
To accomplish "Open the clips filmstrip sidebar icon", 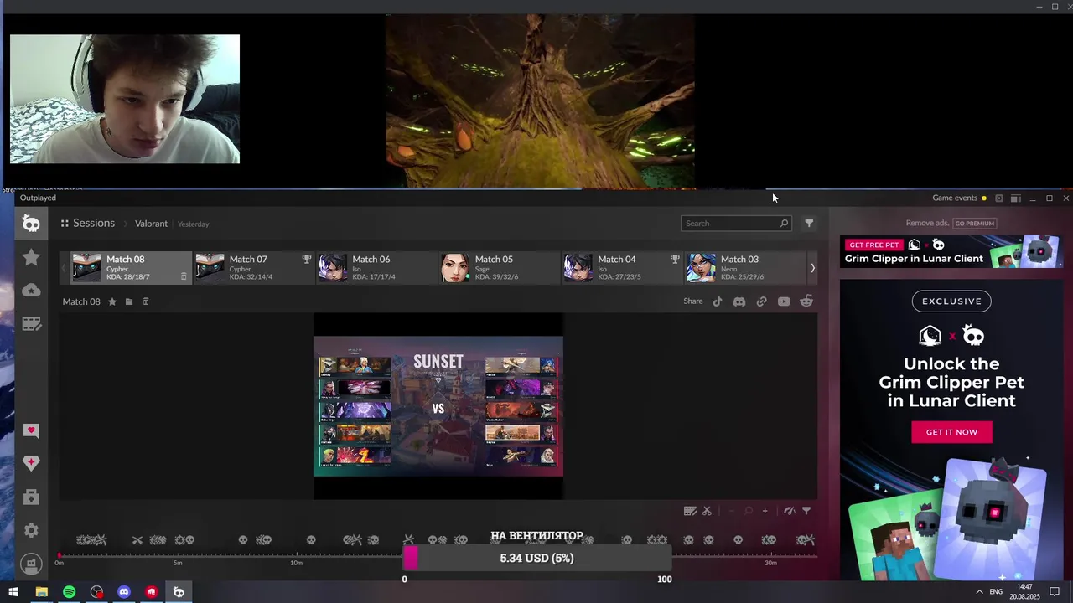I will pyautogui.click(x=31, y=324).
